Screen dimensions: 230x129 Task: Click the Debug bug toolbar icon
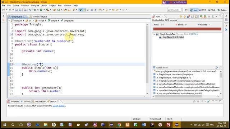click(x=35, y=10)
